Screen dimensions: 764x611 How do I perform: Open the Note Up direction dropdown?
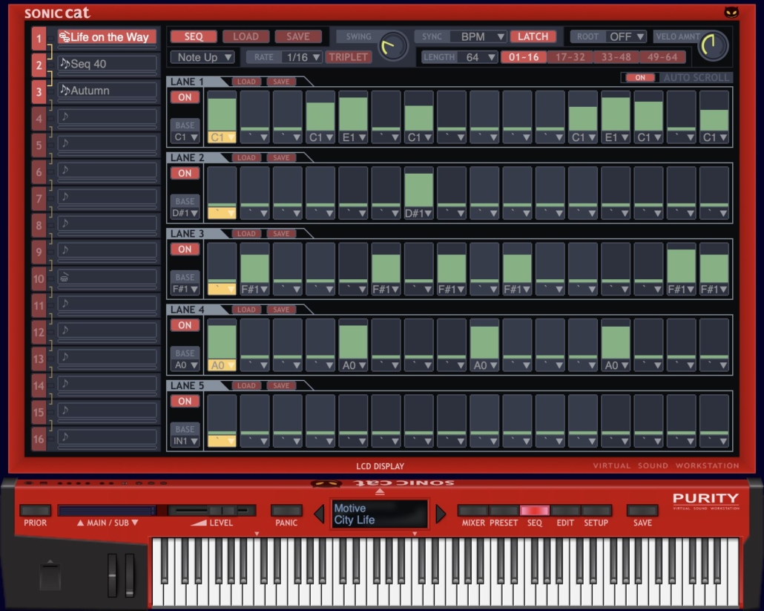204,56
